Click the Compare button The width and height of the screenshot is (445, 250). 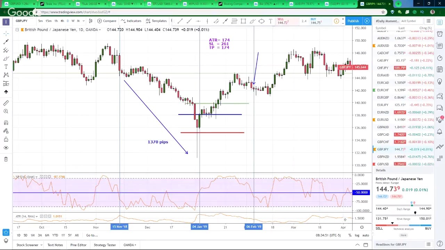[107, 21]
